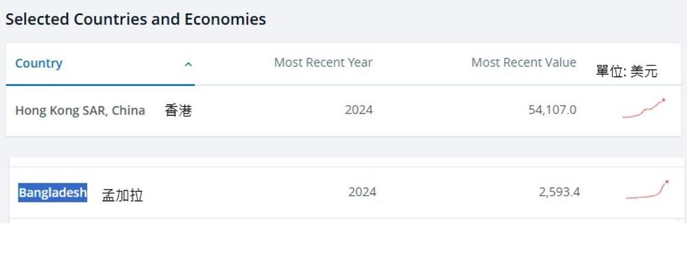Click the sort arrow beside Country
The width and height of the screenshot is (687, 264).
pos(188,64)
